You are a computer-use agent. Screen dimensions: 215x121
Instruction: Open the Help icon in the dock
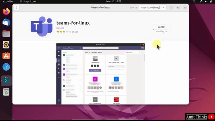tap(6, 67)
